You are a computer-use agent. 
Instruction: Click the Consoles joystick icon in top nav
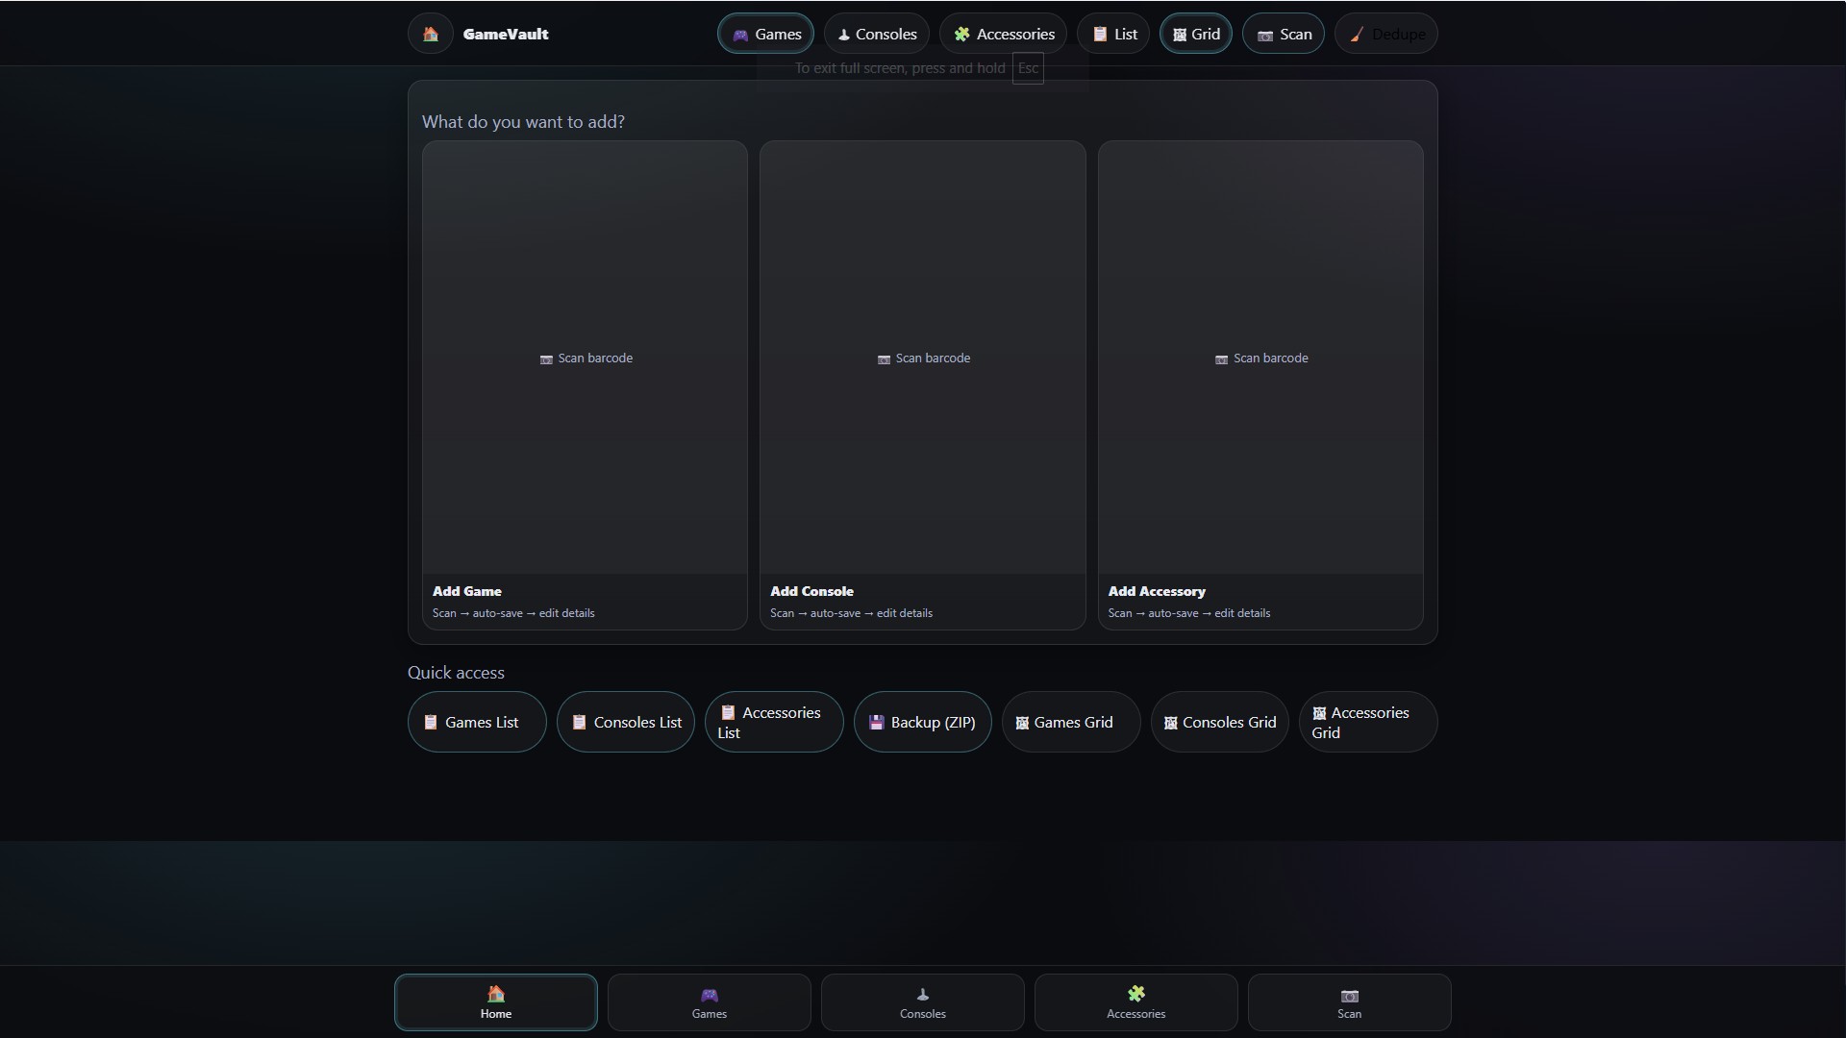click(x=843, y=34)
